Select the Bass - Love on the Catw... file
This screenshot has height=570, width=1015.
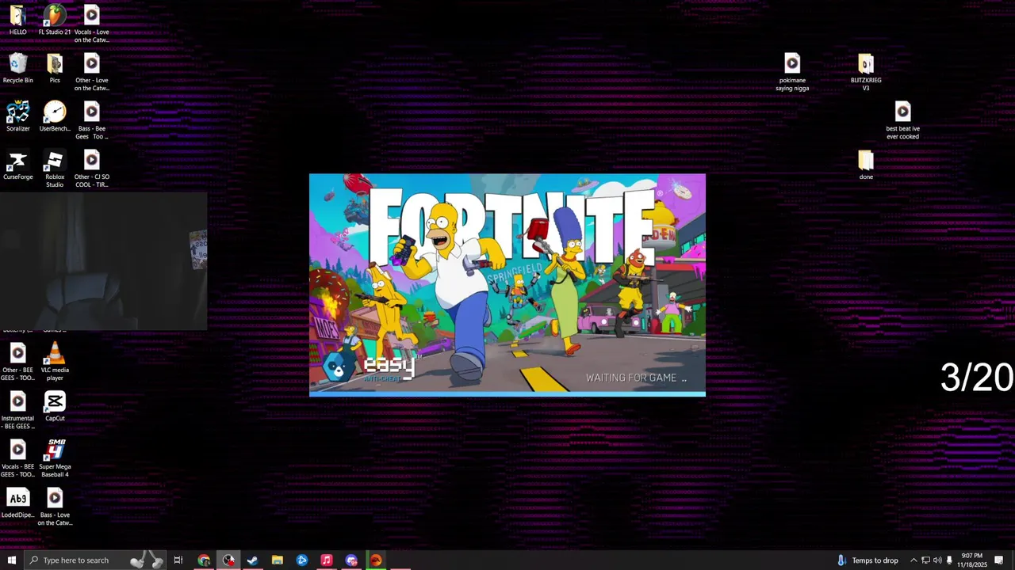click(55, 508)
